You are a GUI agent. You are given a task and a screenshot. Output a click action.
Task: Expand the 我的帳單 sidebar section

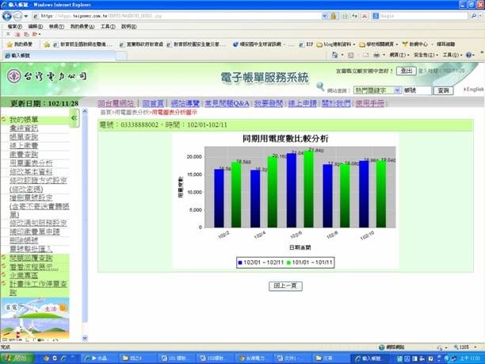[24, 120]
